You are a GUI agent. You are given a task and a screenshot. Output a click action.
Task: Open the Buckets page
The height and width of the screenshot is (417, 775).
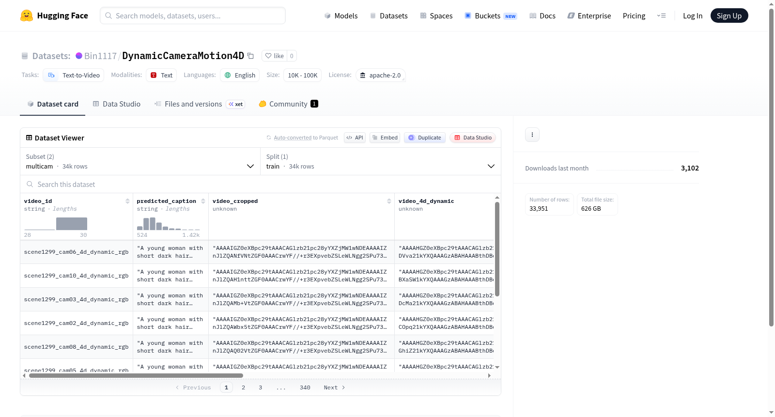pyautogui.click(x=491, y=15)
